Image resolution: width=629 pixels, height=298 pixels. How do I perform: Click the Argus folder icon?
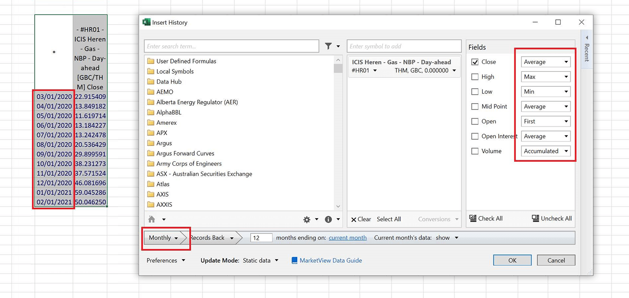coord(150,143)
